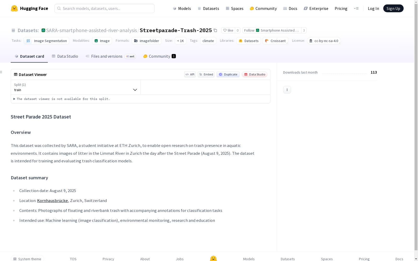Viewport: 418px width, 261px height.
Task: Click the heart like button
Action: [x=228, y=30]
